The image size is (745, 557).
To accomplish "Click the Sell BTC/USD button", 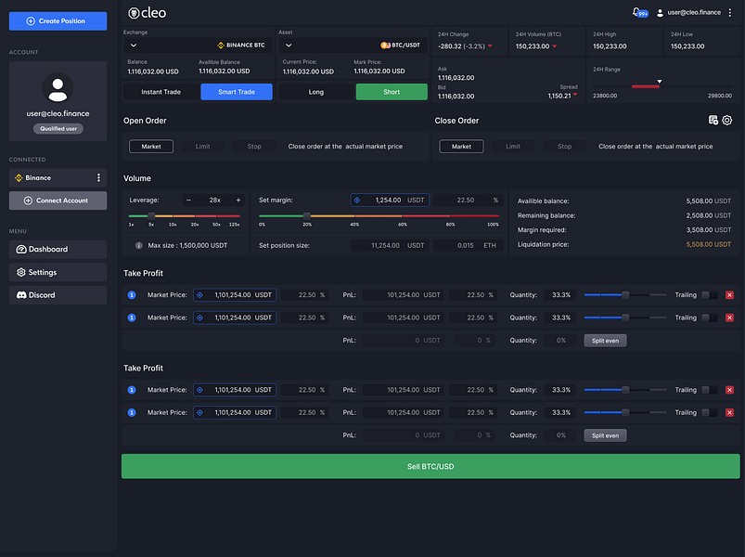I will click(430, 466).
